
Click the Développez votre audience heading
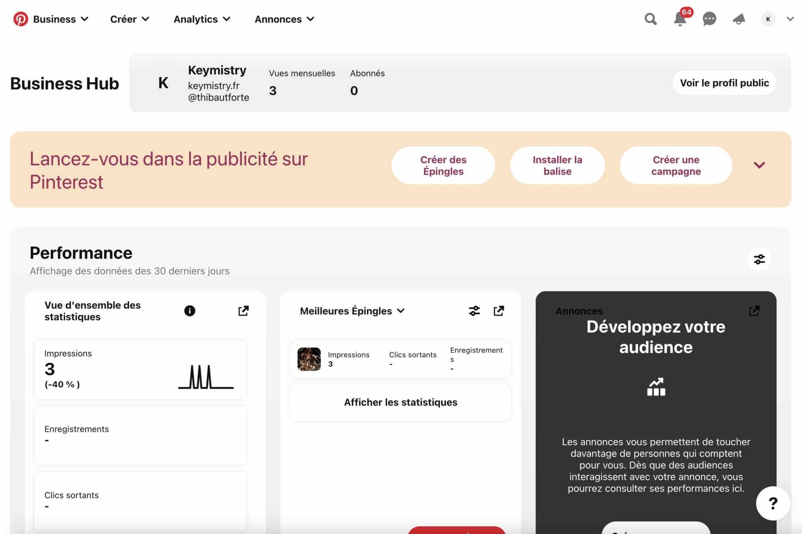[x=656, y=337]
